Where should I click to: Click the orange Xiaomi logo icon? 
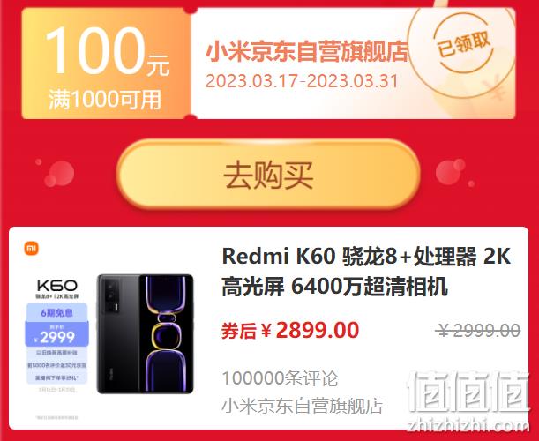31,248
